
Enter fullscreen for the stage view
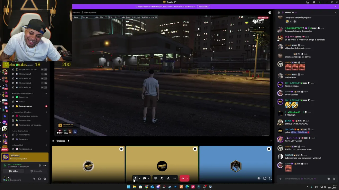271,178
